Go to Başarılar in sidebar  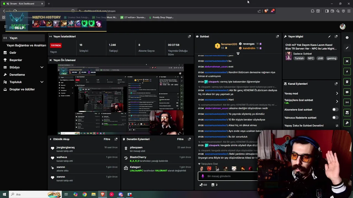16,60
